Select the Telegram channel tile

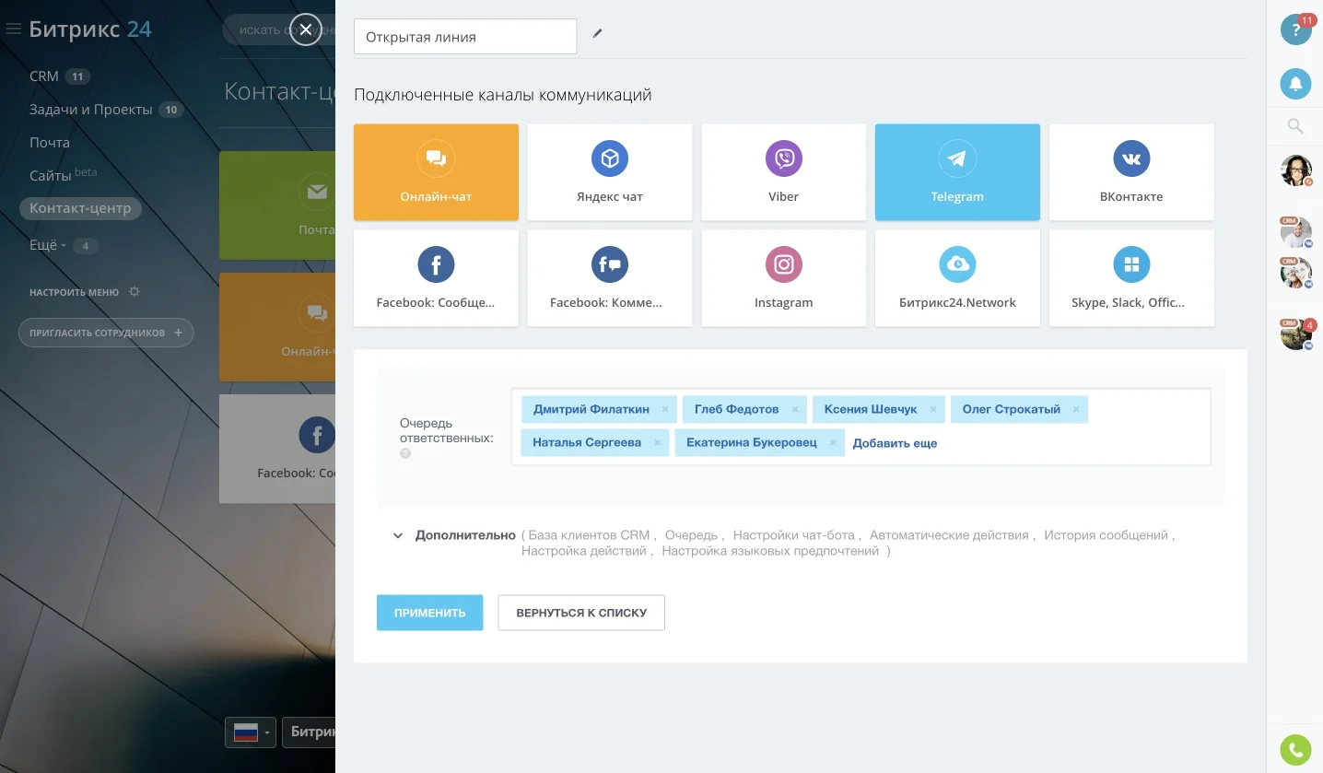(957, 172)
